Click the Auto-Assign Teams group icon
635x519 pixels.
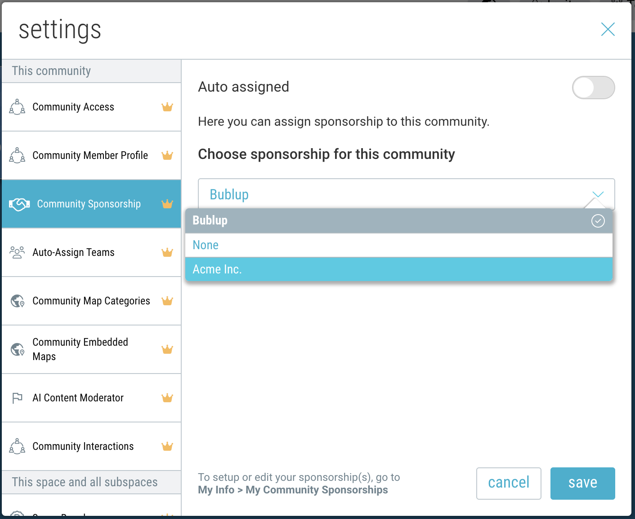[17, 252]
